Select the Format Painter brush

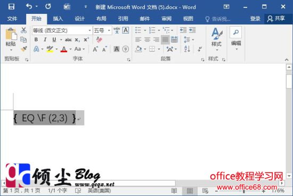click(24, 49)
